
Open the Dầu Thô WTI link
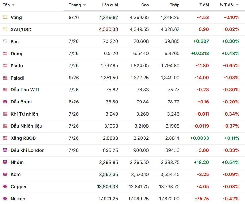click(25, 90)
